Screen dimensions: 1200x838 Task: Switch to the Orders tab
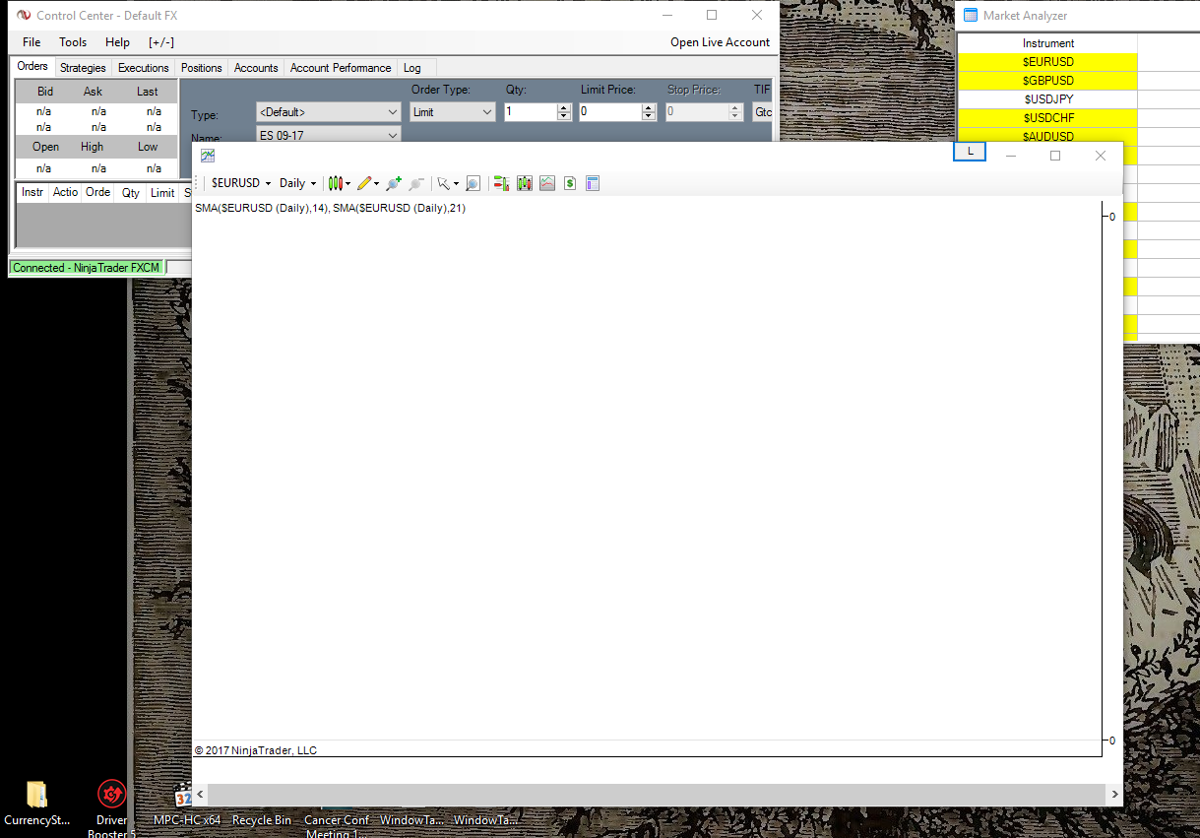click(x=32, y=67)
